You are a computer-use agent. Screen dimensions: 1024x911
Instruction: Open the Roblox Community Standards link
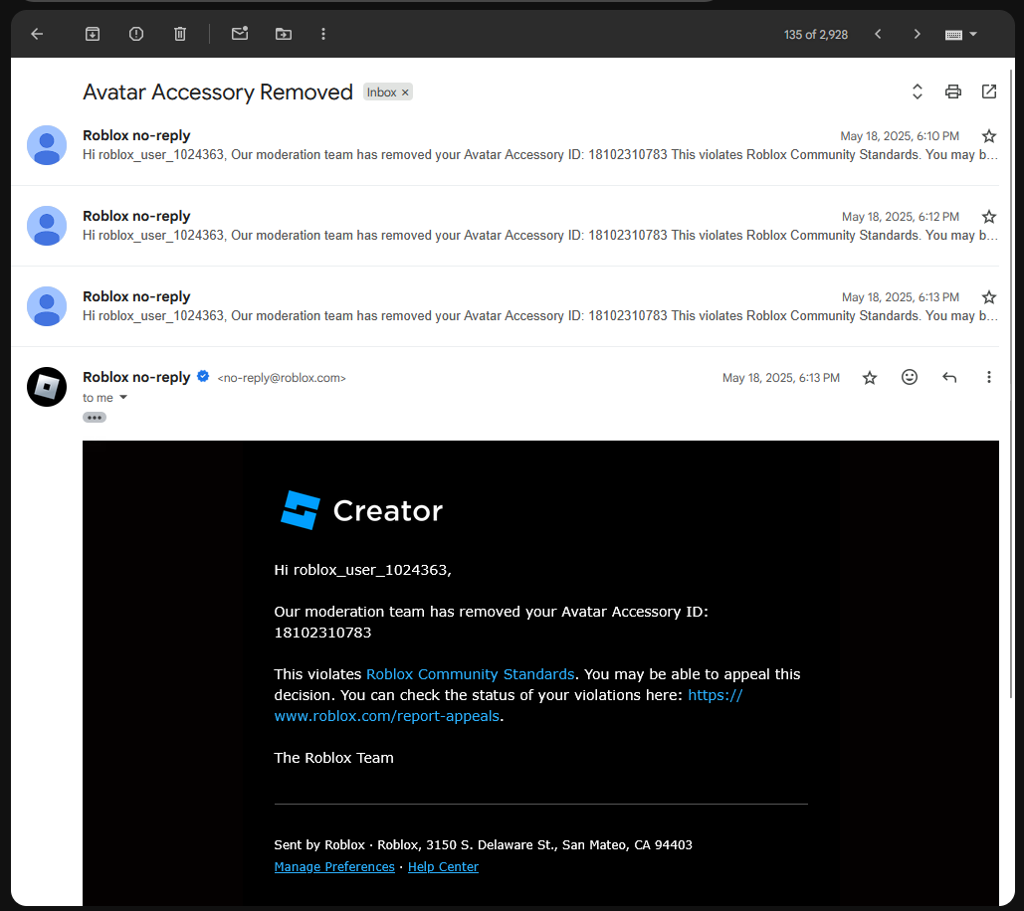click(470, 674)
